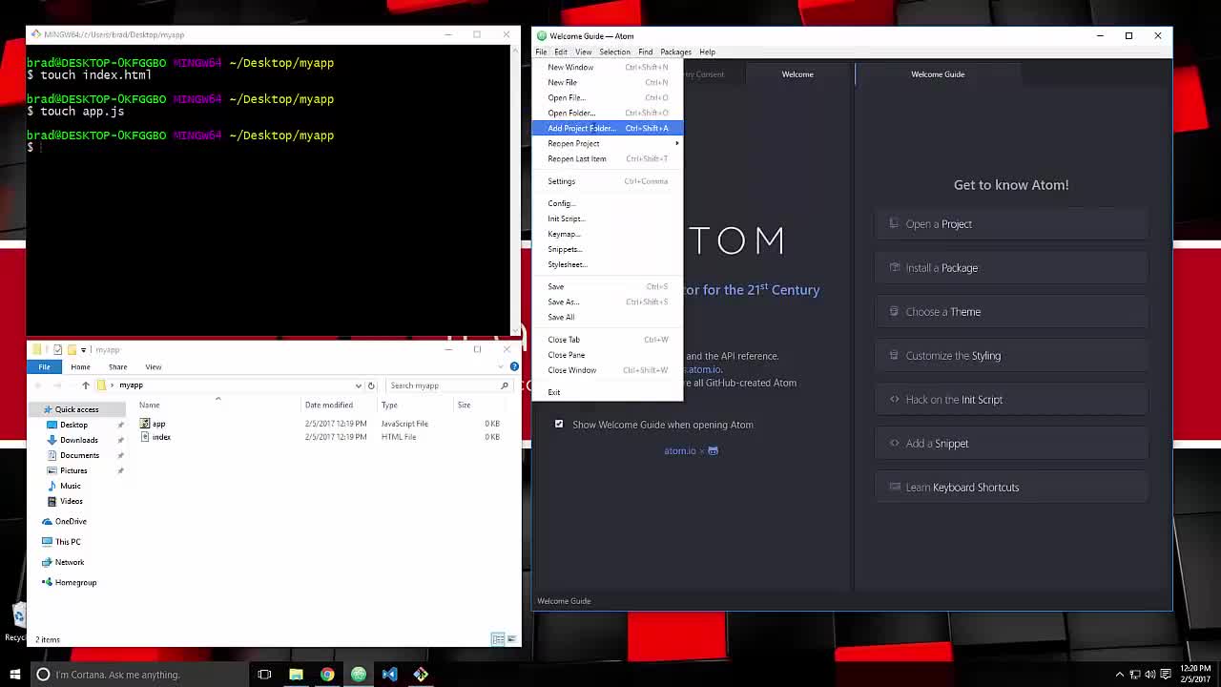Sort by Date modified column header

[x=328, y=405]
